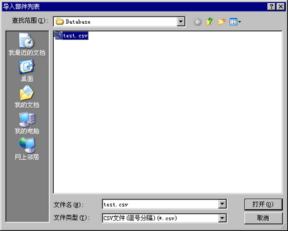Close the 导入部件列表 (Import Parts List) dialog
288x231 pixels.
point(281,6)
